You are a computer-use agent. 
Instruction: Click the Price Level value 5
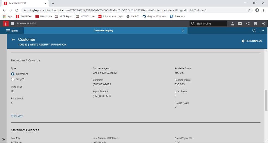[12, 103]
